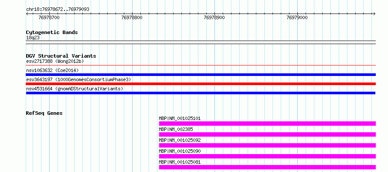Click the DGV Structural Variants track heading
The image size is (388, 172).
tap(61, 56)
